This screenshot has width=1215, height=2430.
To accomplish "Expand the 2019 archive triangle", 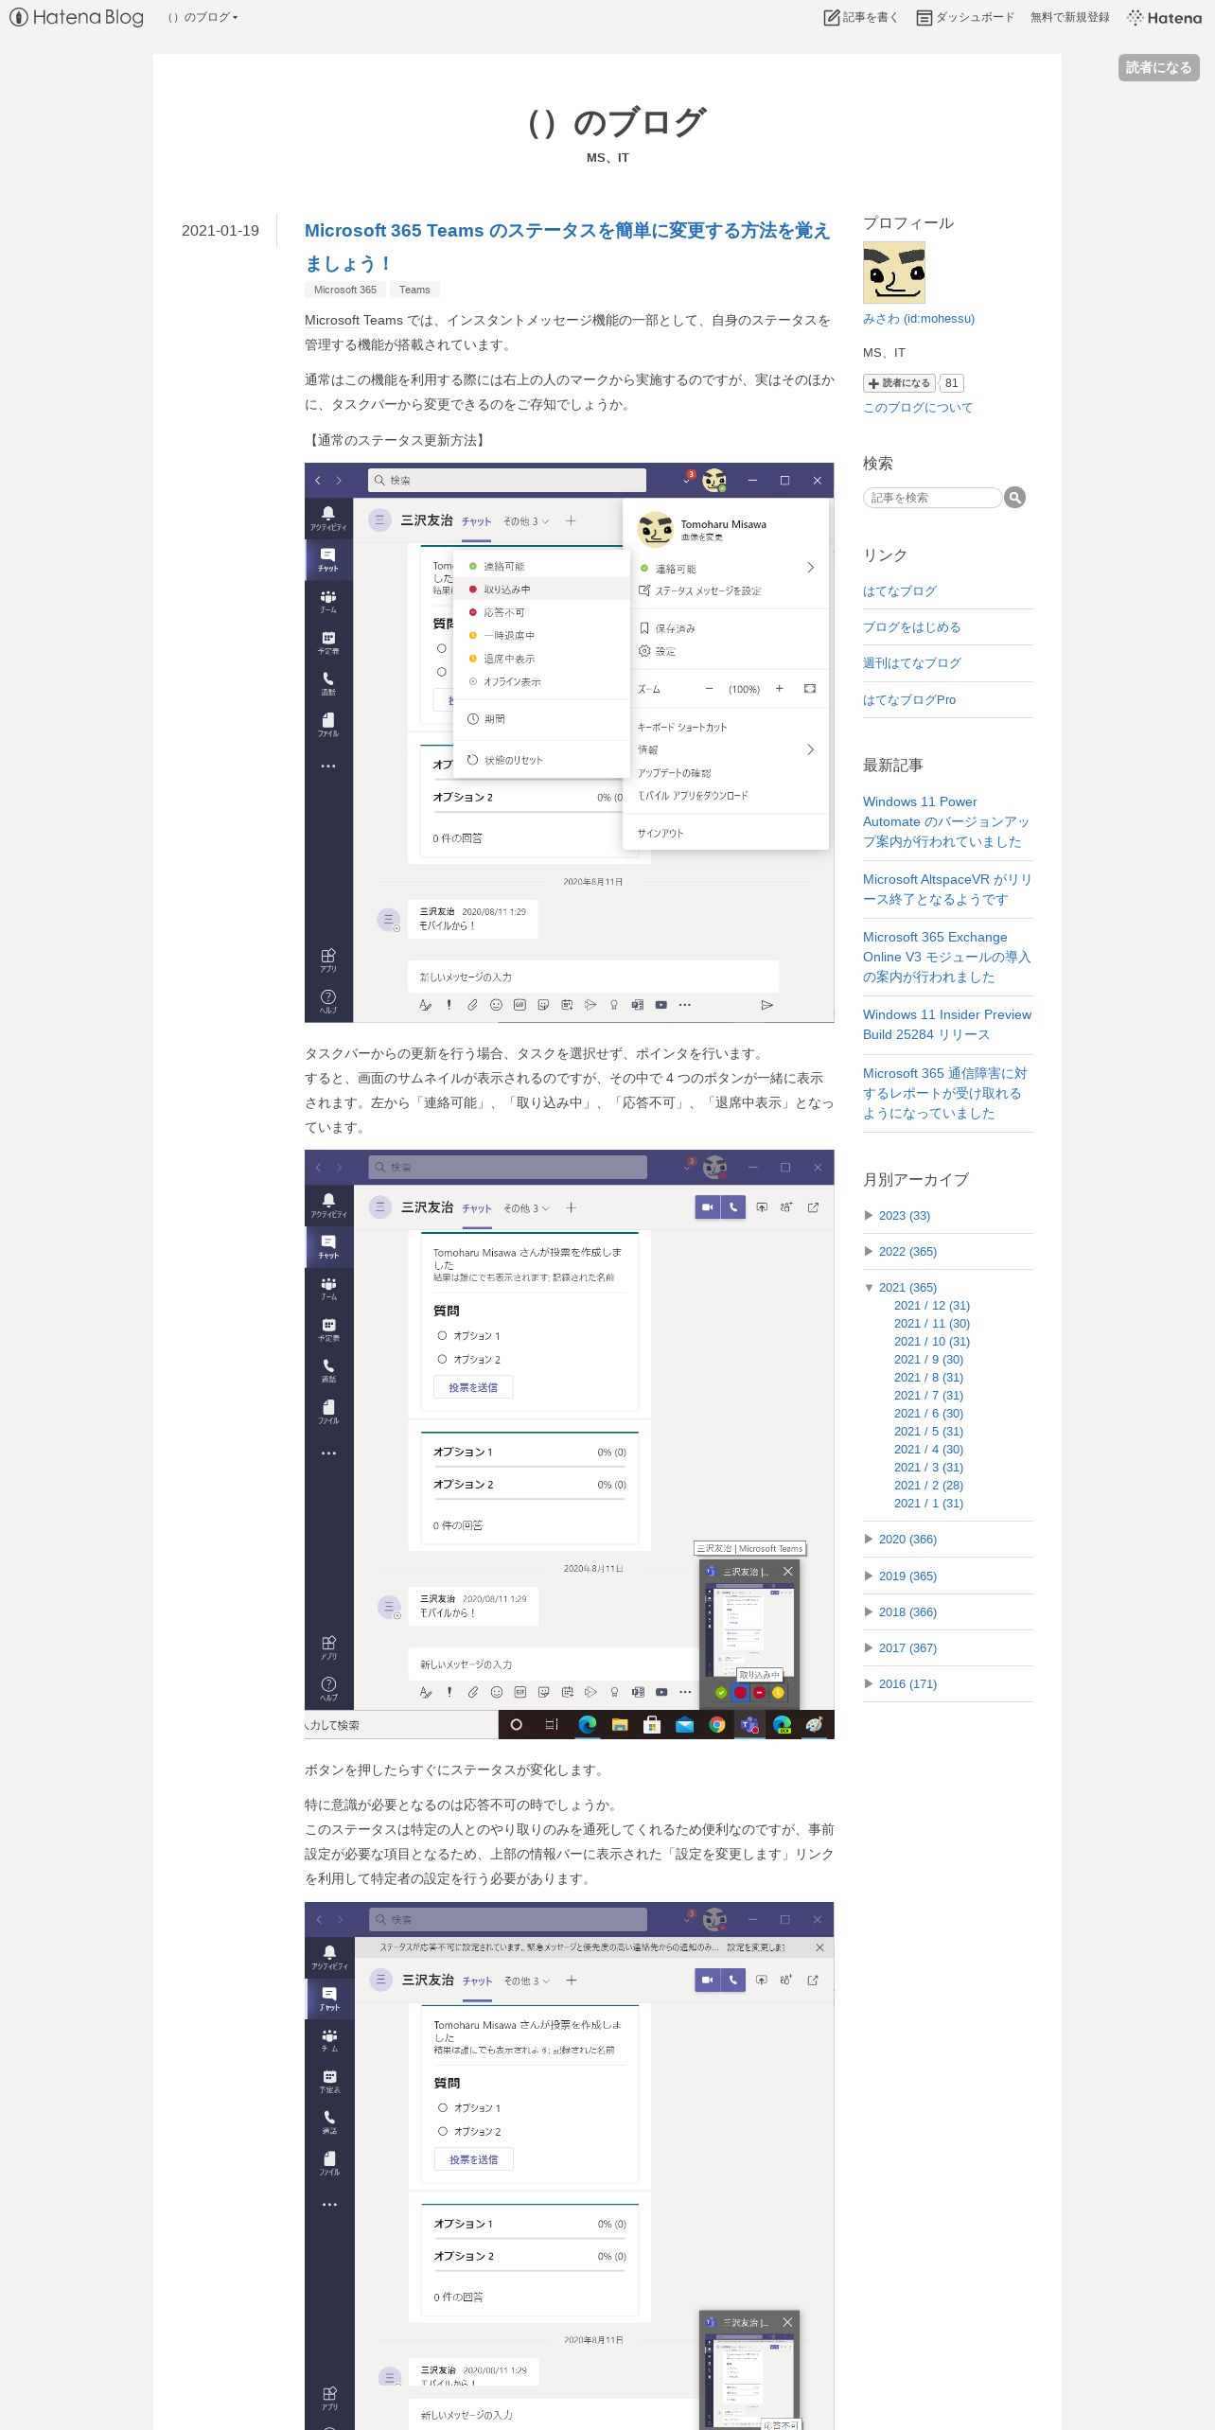I will pyautogui.click(x=869, y=1576).
